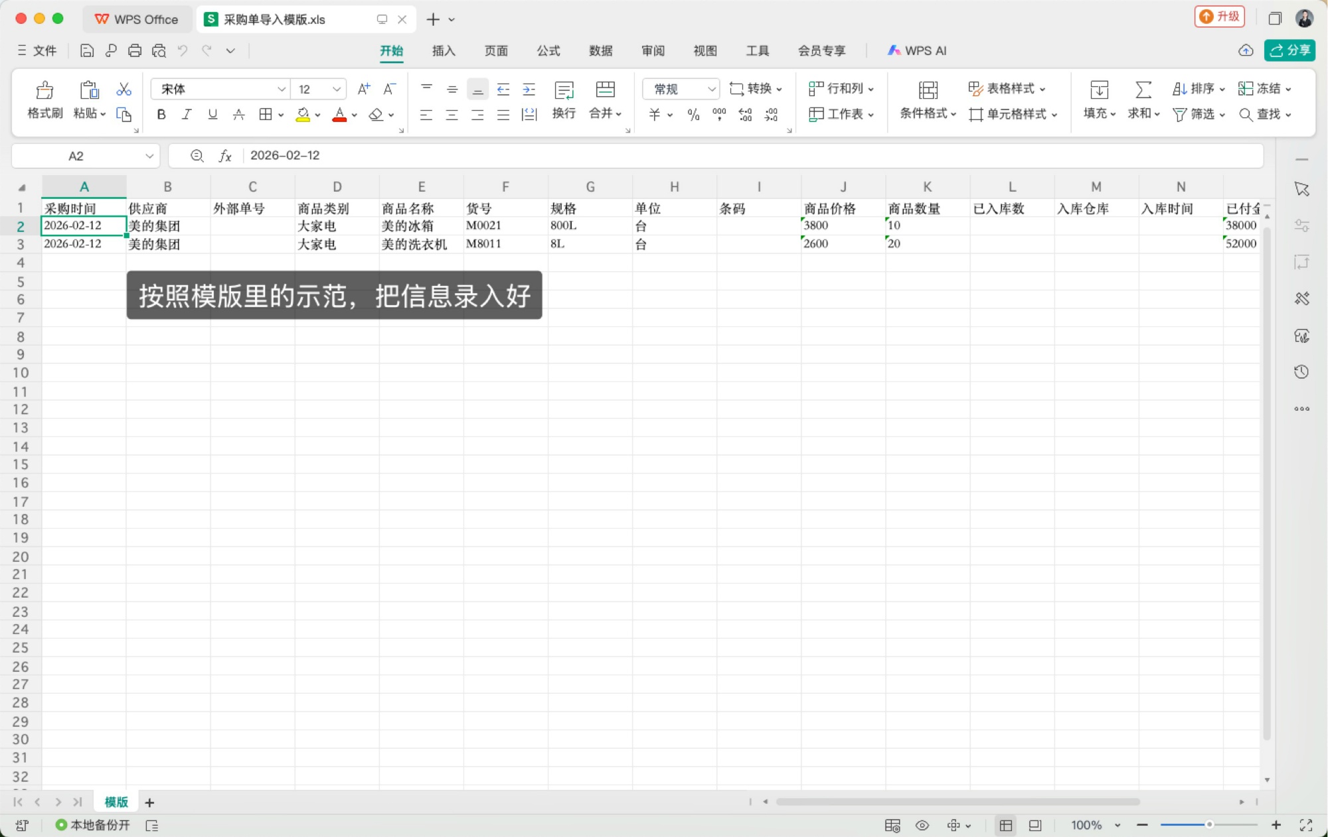The image size is (1328, 837).
Task: Select the format painter (格式刷) tool
Action: pyautogui.click(x=43, y=99)
